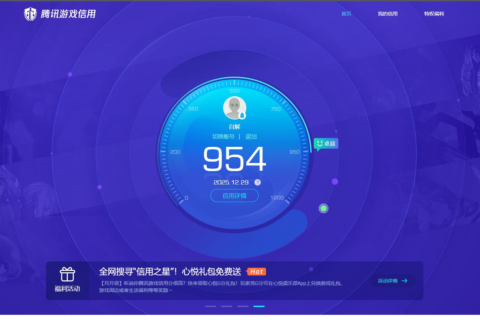
Task: Click the 活动详情 button
Action: [x=393, y=281]
